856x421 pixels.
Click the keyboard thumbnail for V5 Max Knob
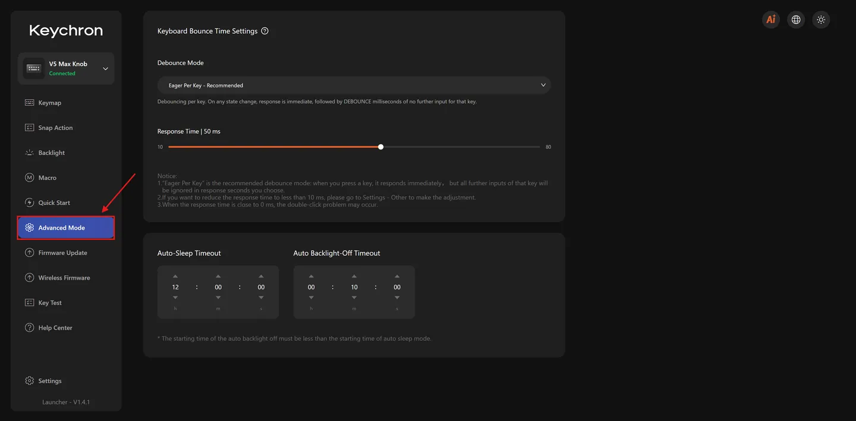coord(34,68)
